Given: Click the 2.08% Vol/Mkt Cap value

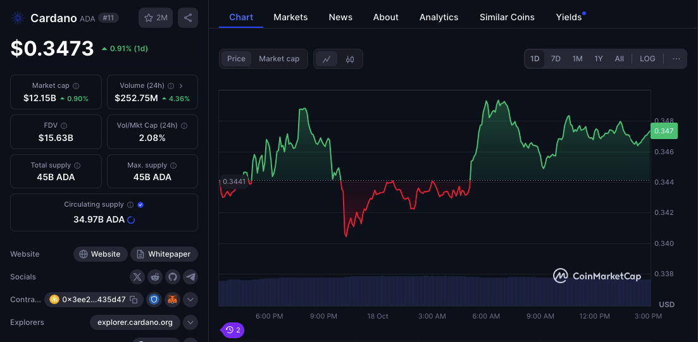Looking at the screenshot, I should click(153, 138).
